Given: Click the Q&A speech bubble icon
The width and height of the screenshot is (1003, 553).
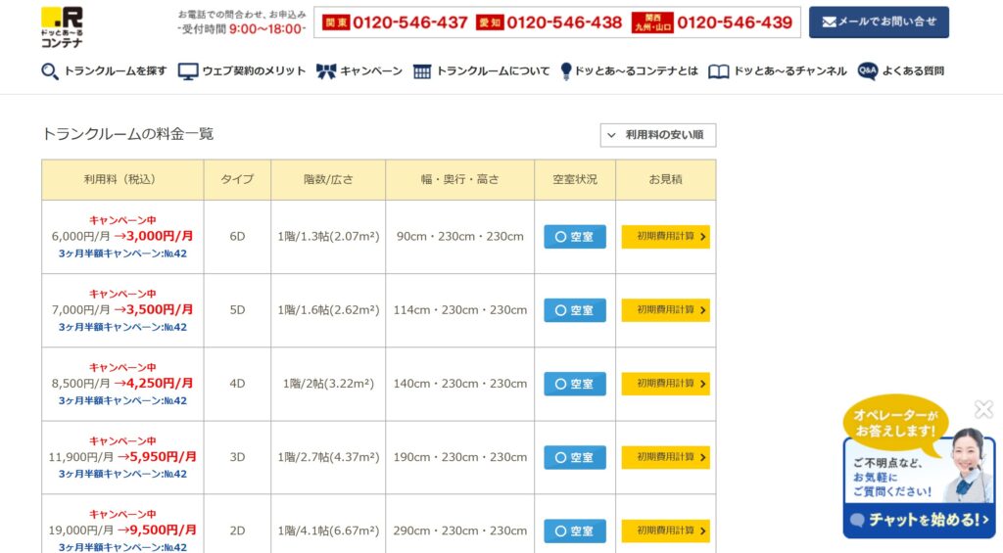Looking at the screenshot, I should (867, 71).
